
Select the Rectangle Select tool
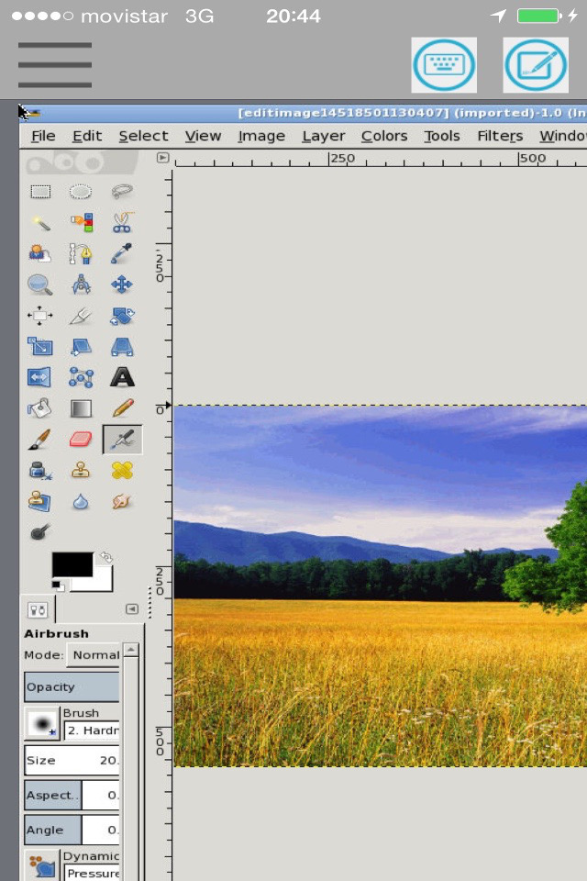tap(39, 192)
